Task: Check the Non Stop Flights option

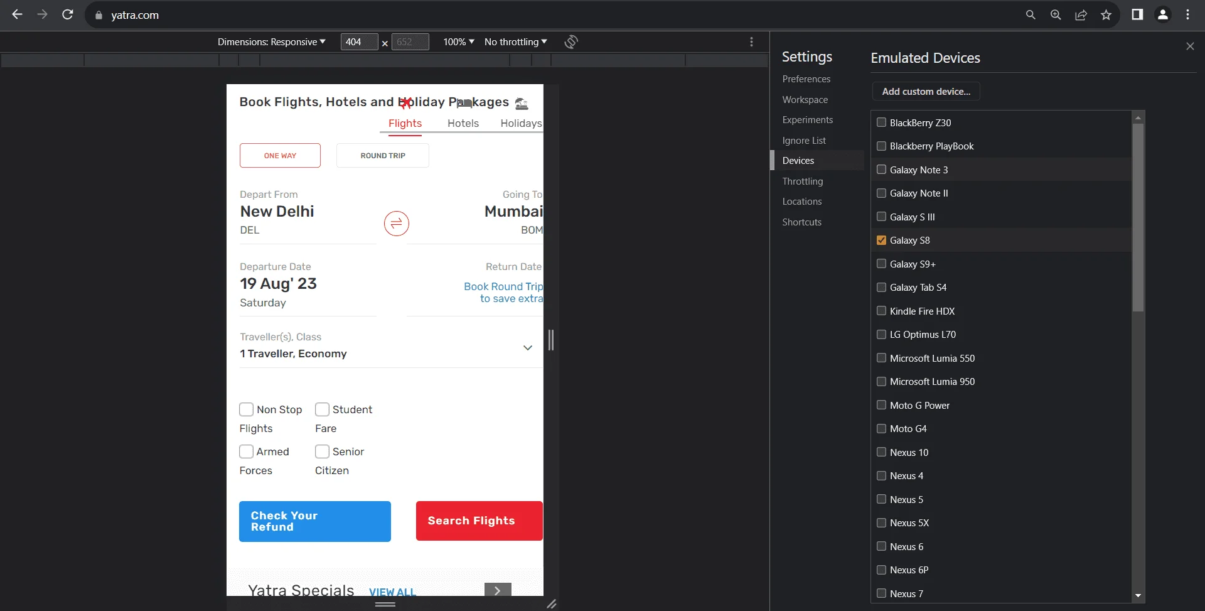Action: tap(246, 409)
